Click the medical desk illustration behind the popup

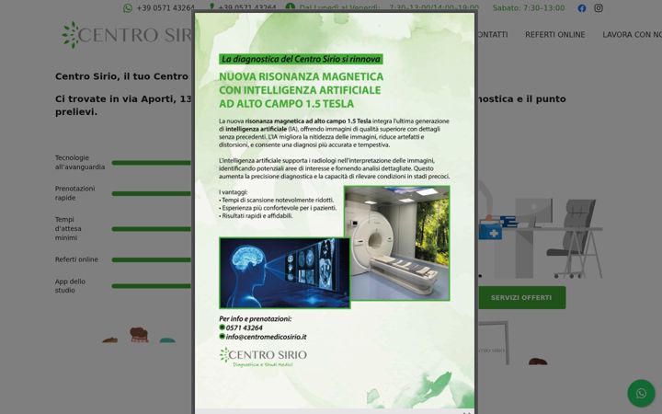(541, 230)
